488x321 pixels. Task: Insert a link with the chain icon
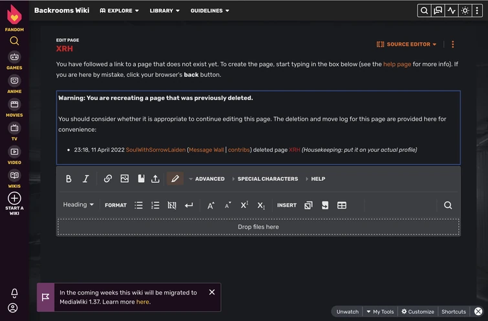[108, 178]
